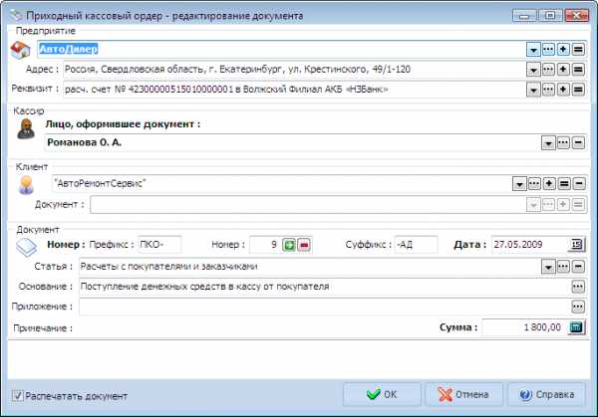Click the ellipsis button in the Приложение row
Screen dimensions: 598x417
pyautogui.click(x=577, y=307)
